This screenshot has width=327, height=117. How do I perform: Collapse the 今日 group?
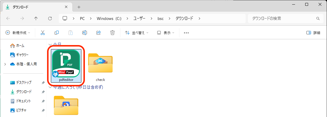pyautogui.click(x=50, y=44)
